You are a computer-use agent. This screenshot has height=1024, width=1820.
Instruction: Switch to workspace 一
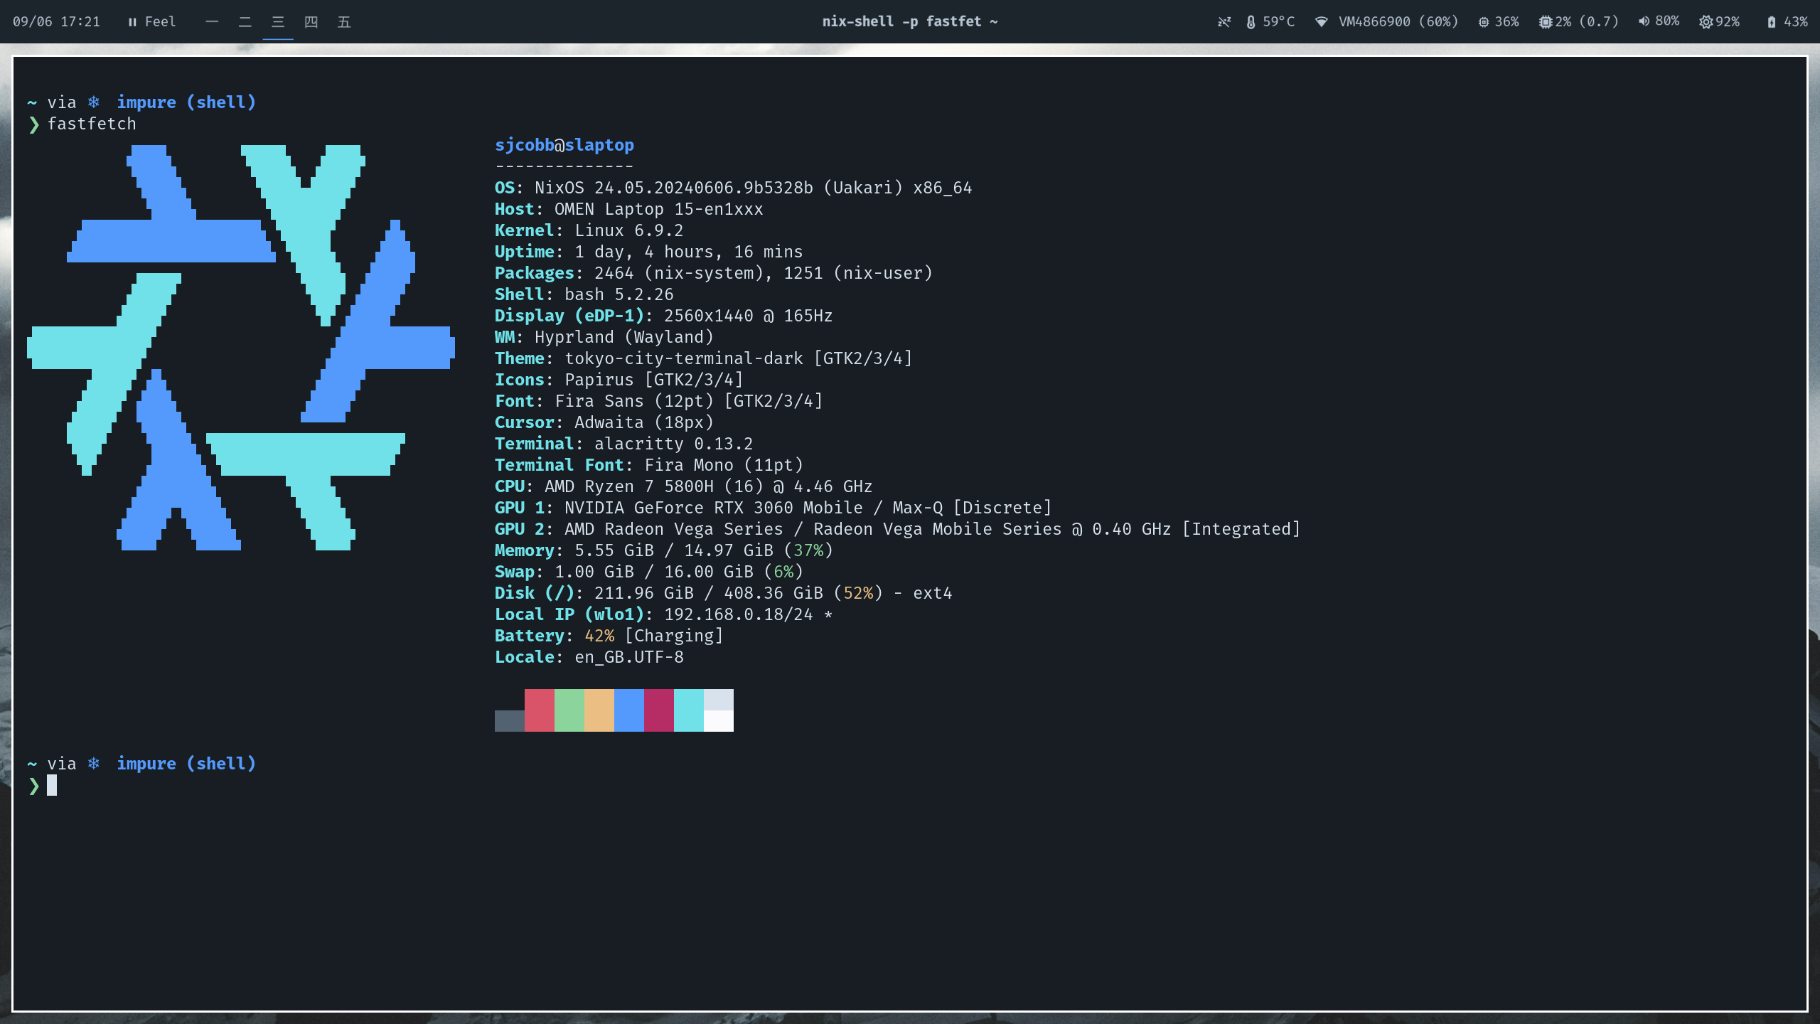212,22
